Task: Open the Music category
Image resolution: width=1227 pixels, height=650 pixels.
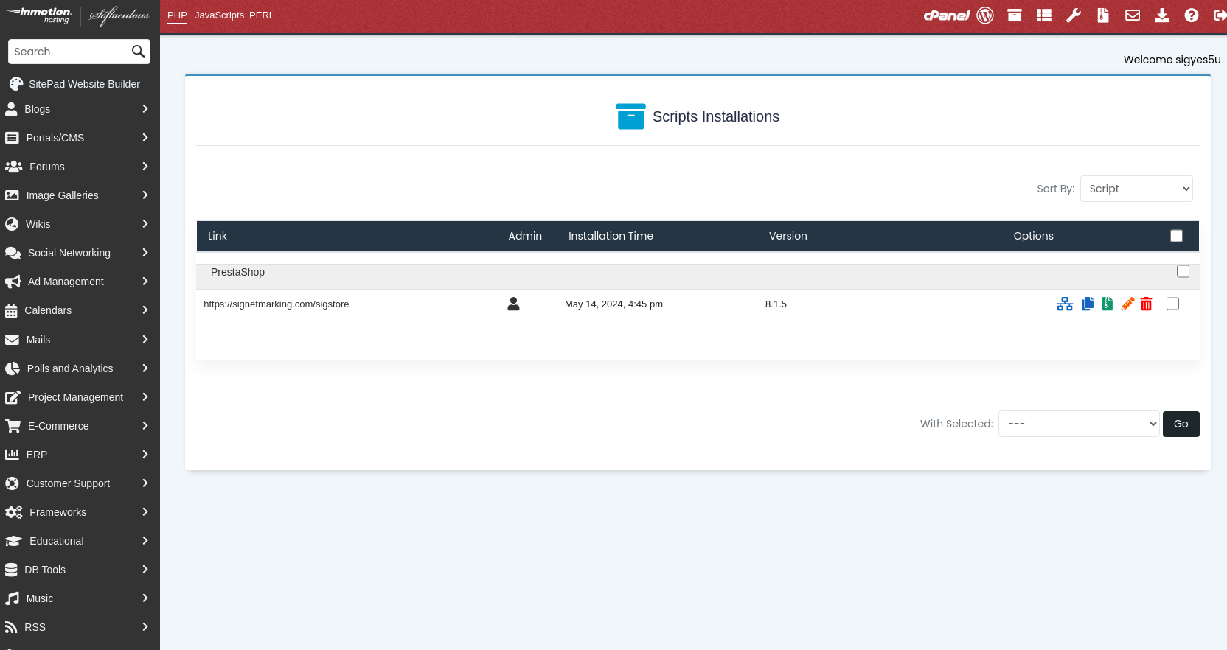Action: (80, 598)
